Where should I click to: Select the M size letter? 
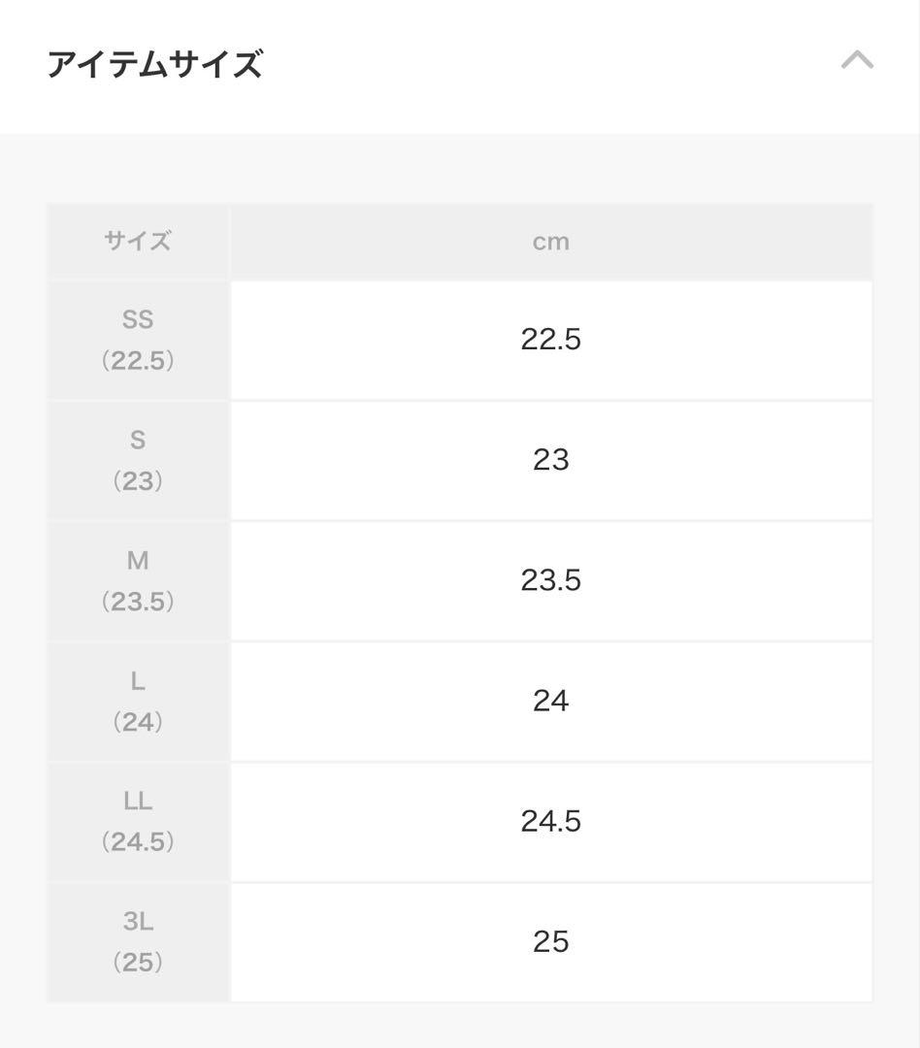click(x=138, y=560)
